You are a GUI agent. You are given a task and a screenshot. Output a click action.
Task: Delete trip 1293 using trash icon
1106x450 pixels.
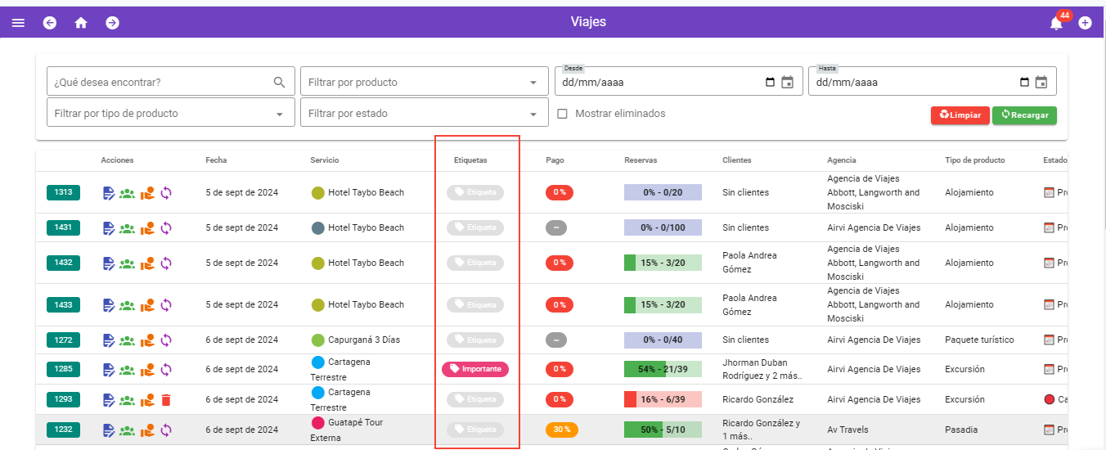pyautogui.click(x=166, y=400)
